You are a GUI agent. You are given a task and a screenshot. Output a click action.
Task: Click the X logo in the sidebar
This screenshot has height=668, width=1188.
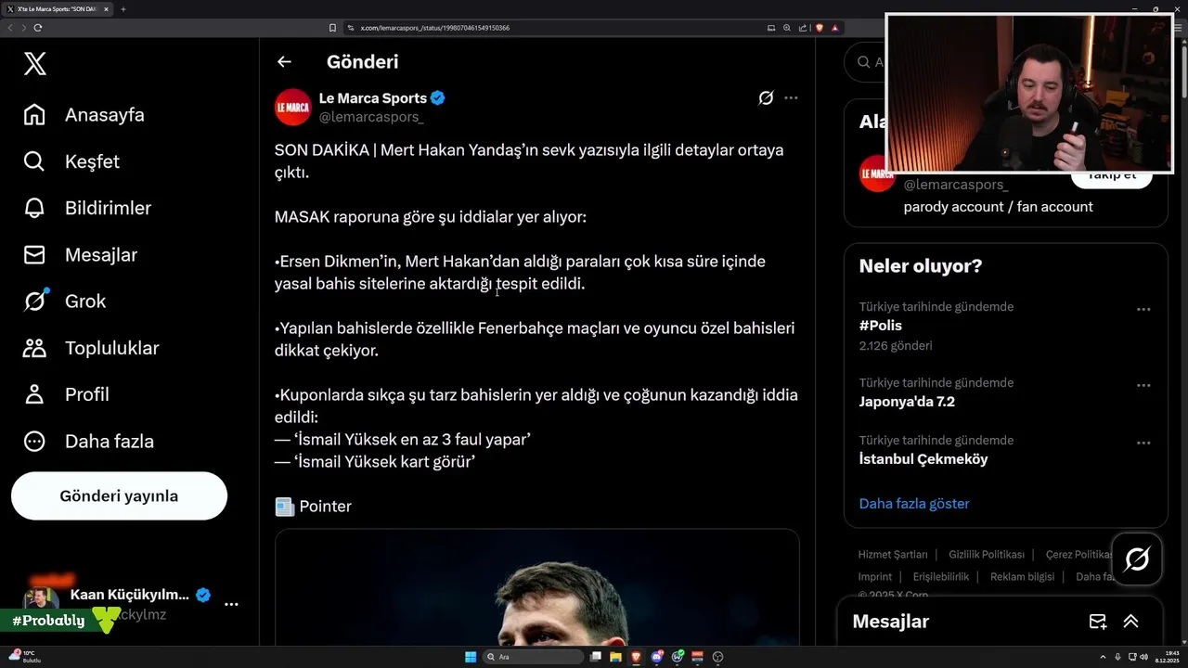pyautogui.click(x=34, y=63)
